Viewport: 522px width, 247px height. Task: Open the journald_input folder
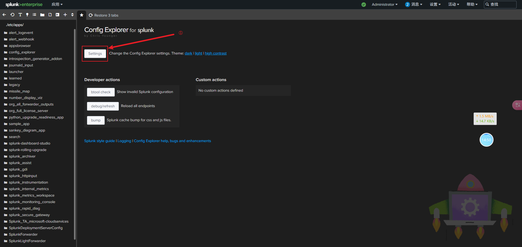(x=21, y=65)
